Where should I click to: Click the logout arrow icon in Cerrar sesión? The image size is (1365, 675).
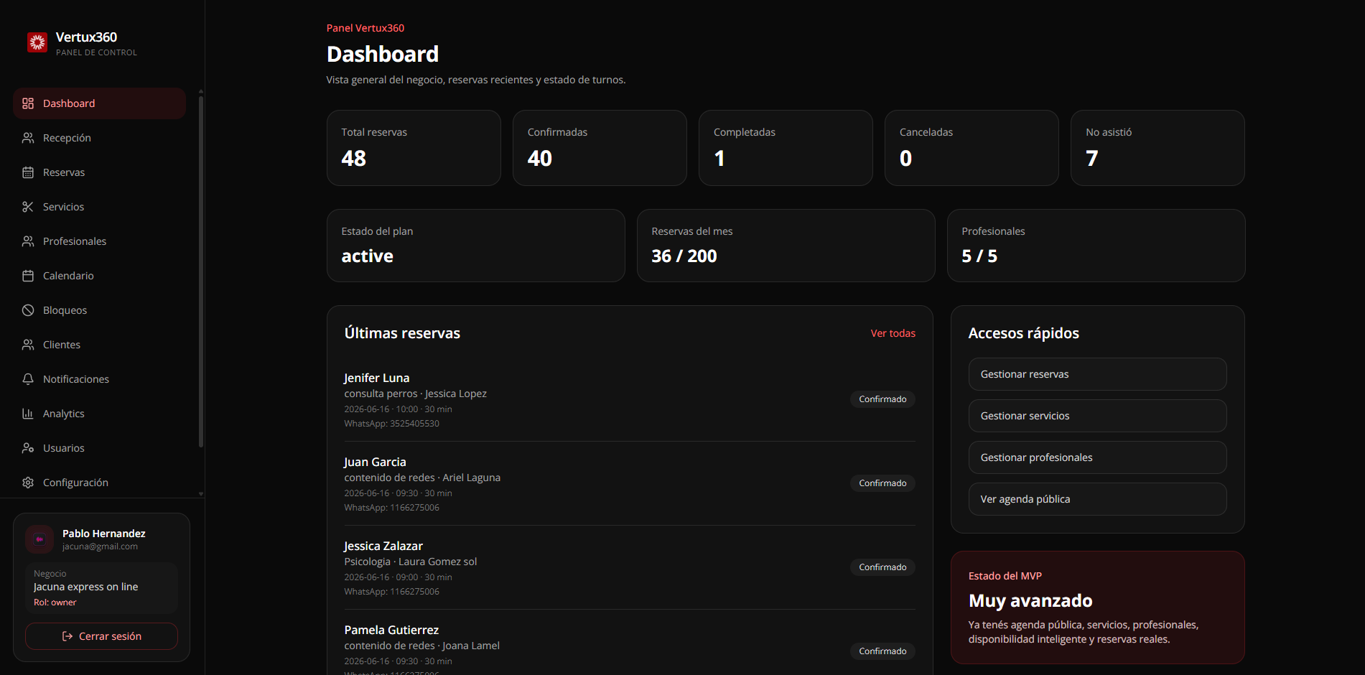(67, 636)
